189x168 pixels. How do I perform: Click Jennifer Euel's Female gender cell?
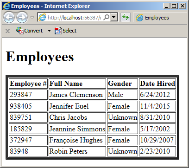coord(122,106)
